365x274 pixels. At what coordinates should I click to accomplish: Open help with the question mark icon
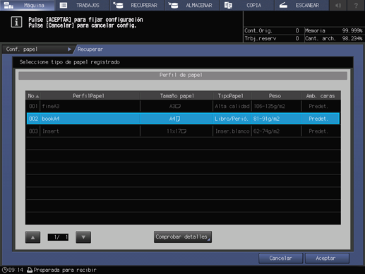(356, 5)
